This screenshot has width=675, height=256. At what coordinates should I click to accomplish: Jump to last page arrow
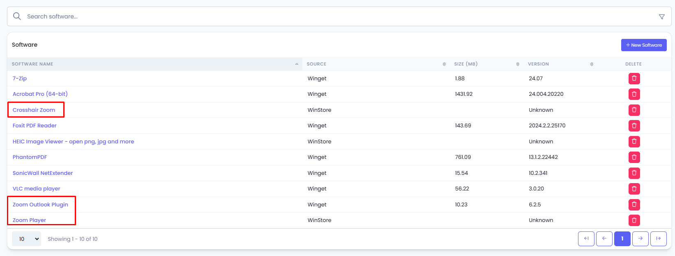659,239
